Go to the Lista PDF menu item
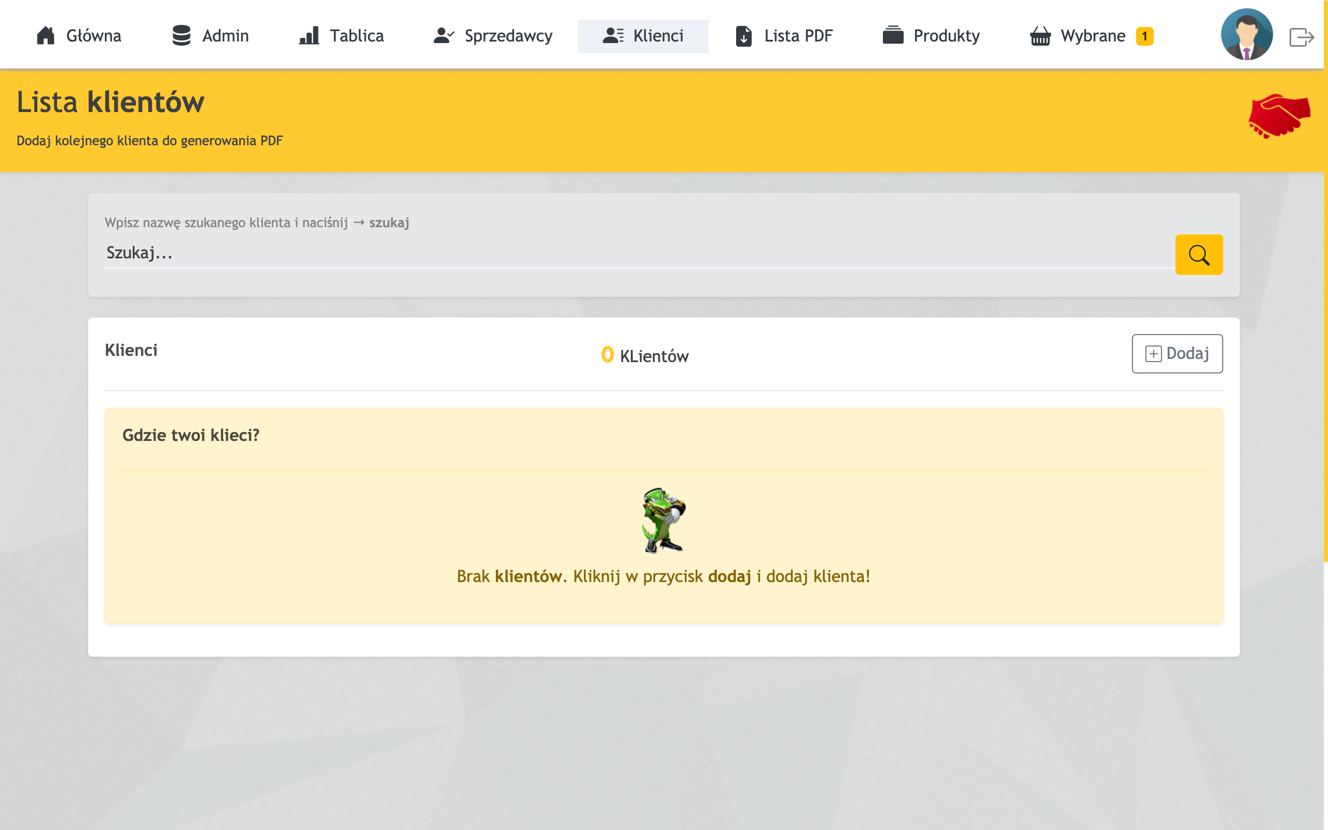 (798, 36)
